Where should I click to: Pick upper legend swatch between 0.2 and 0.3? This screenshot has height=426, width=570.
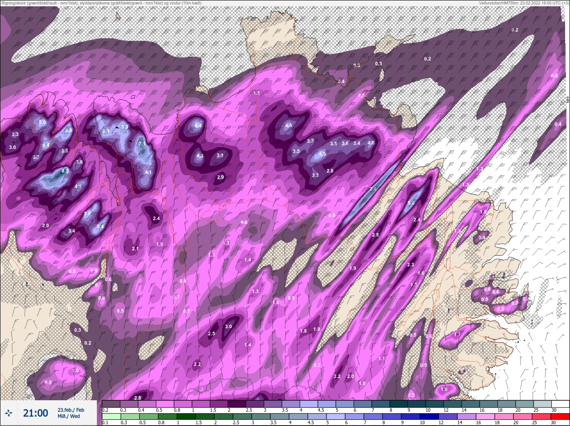[111, 404]
